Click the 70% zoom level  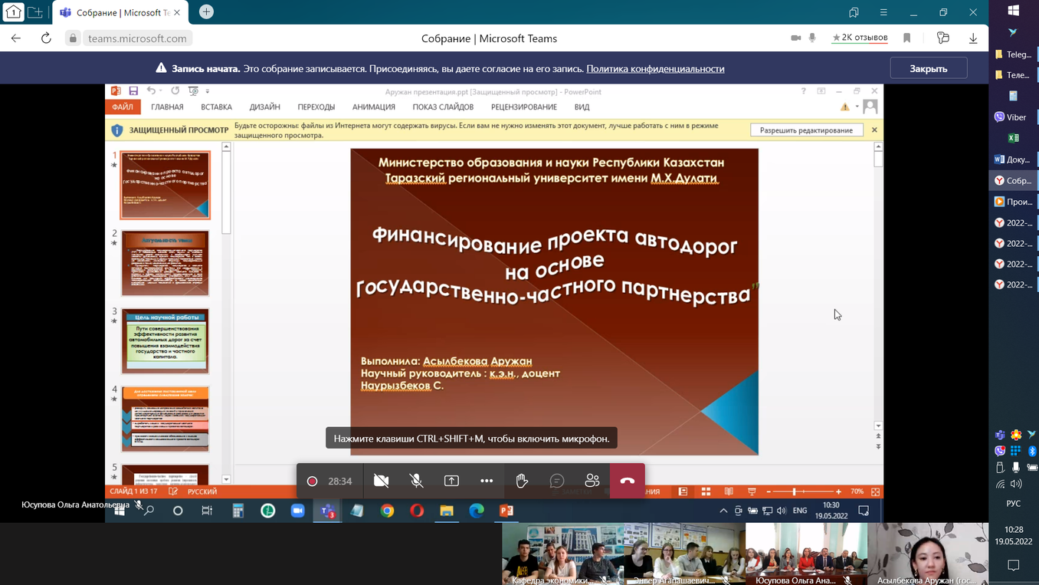click(857, 491)
